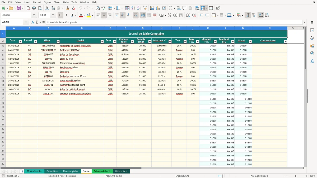Sort descending
Image resolution: width=317 pixels, height=178 pixels.
(x=139, y=8)
